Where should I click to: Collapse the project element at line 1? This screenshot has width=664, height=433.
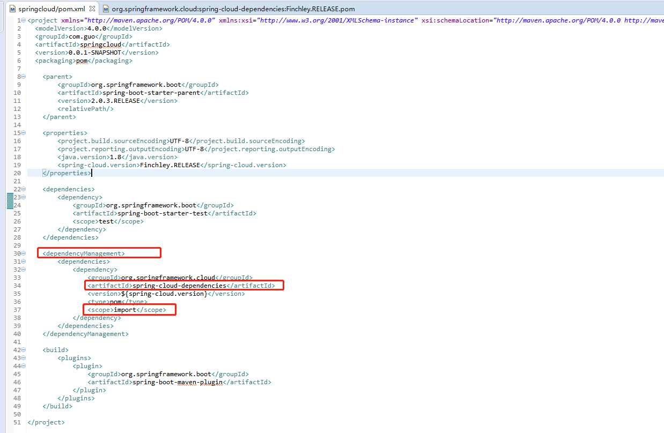(x=24, y=20)
